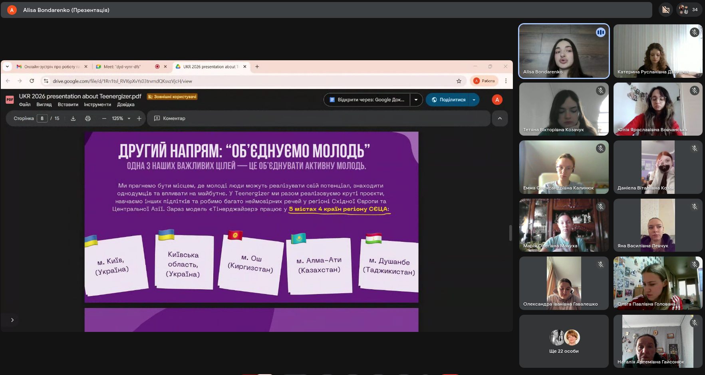Open the Google account avatar in Drive
Image resolution: width=705 pixels, height=375 pixels.
(497, 100)
